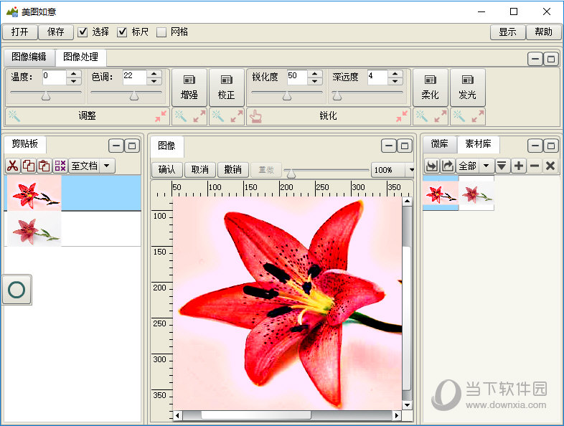
Task: Enable the 网格 grid checkbox
Action: pos(161,32)
